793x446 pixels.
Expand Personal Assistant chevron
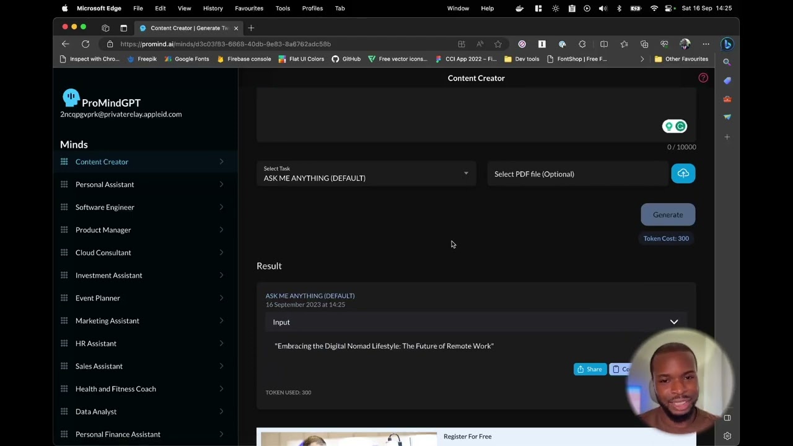click(221, 185)
